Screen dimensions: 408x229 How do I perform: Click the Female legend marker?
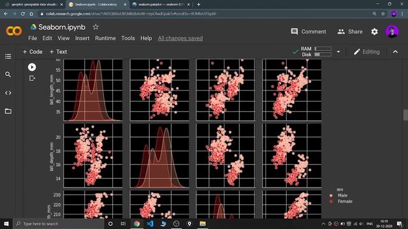click(331, 202)
